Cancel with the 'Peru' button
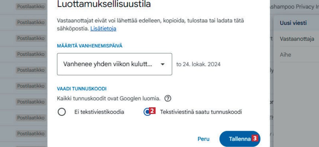This screenshot has height=147, width=319. (204, 139)
